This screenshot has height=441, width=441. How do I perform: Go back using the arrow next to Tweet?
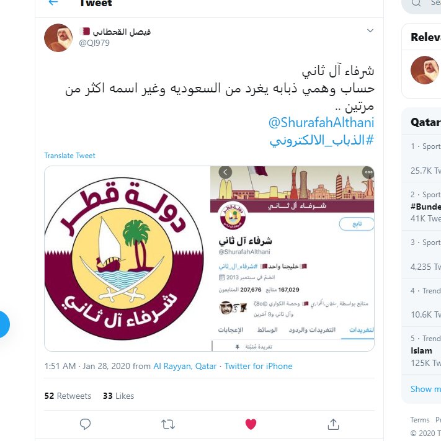click(x=53, y=2)
